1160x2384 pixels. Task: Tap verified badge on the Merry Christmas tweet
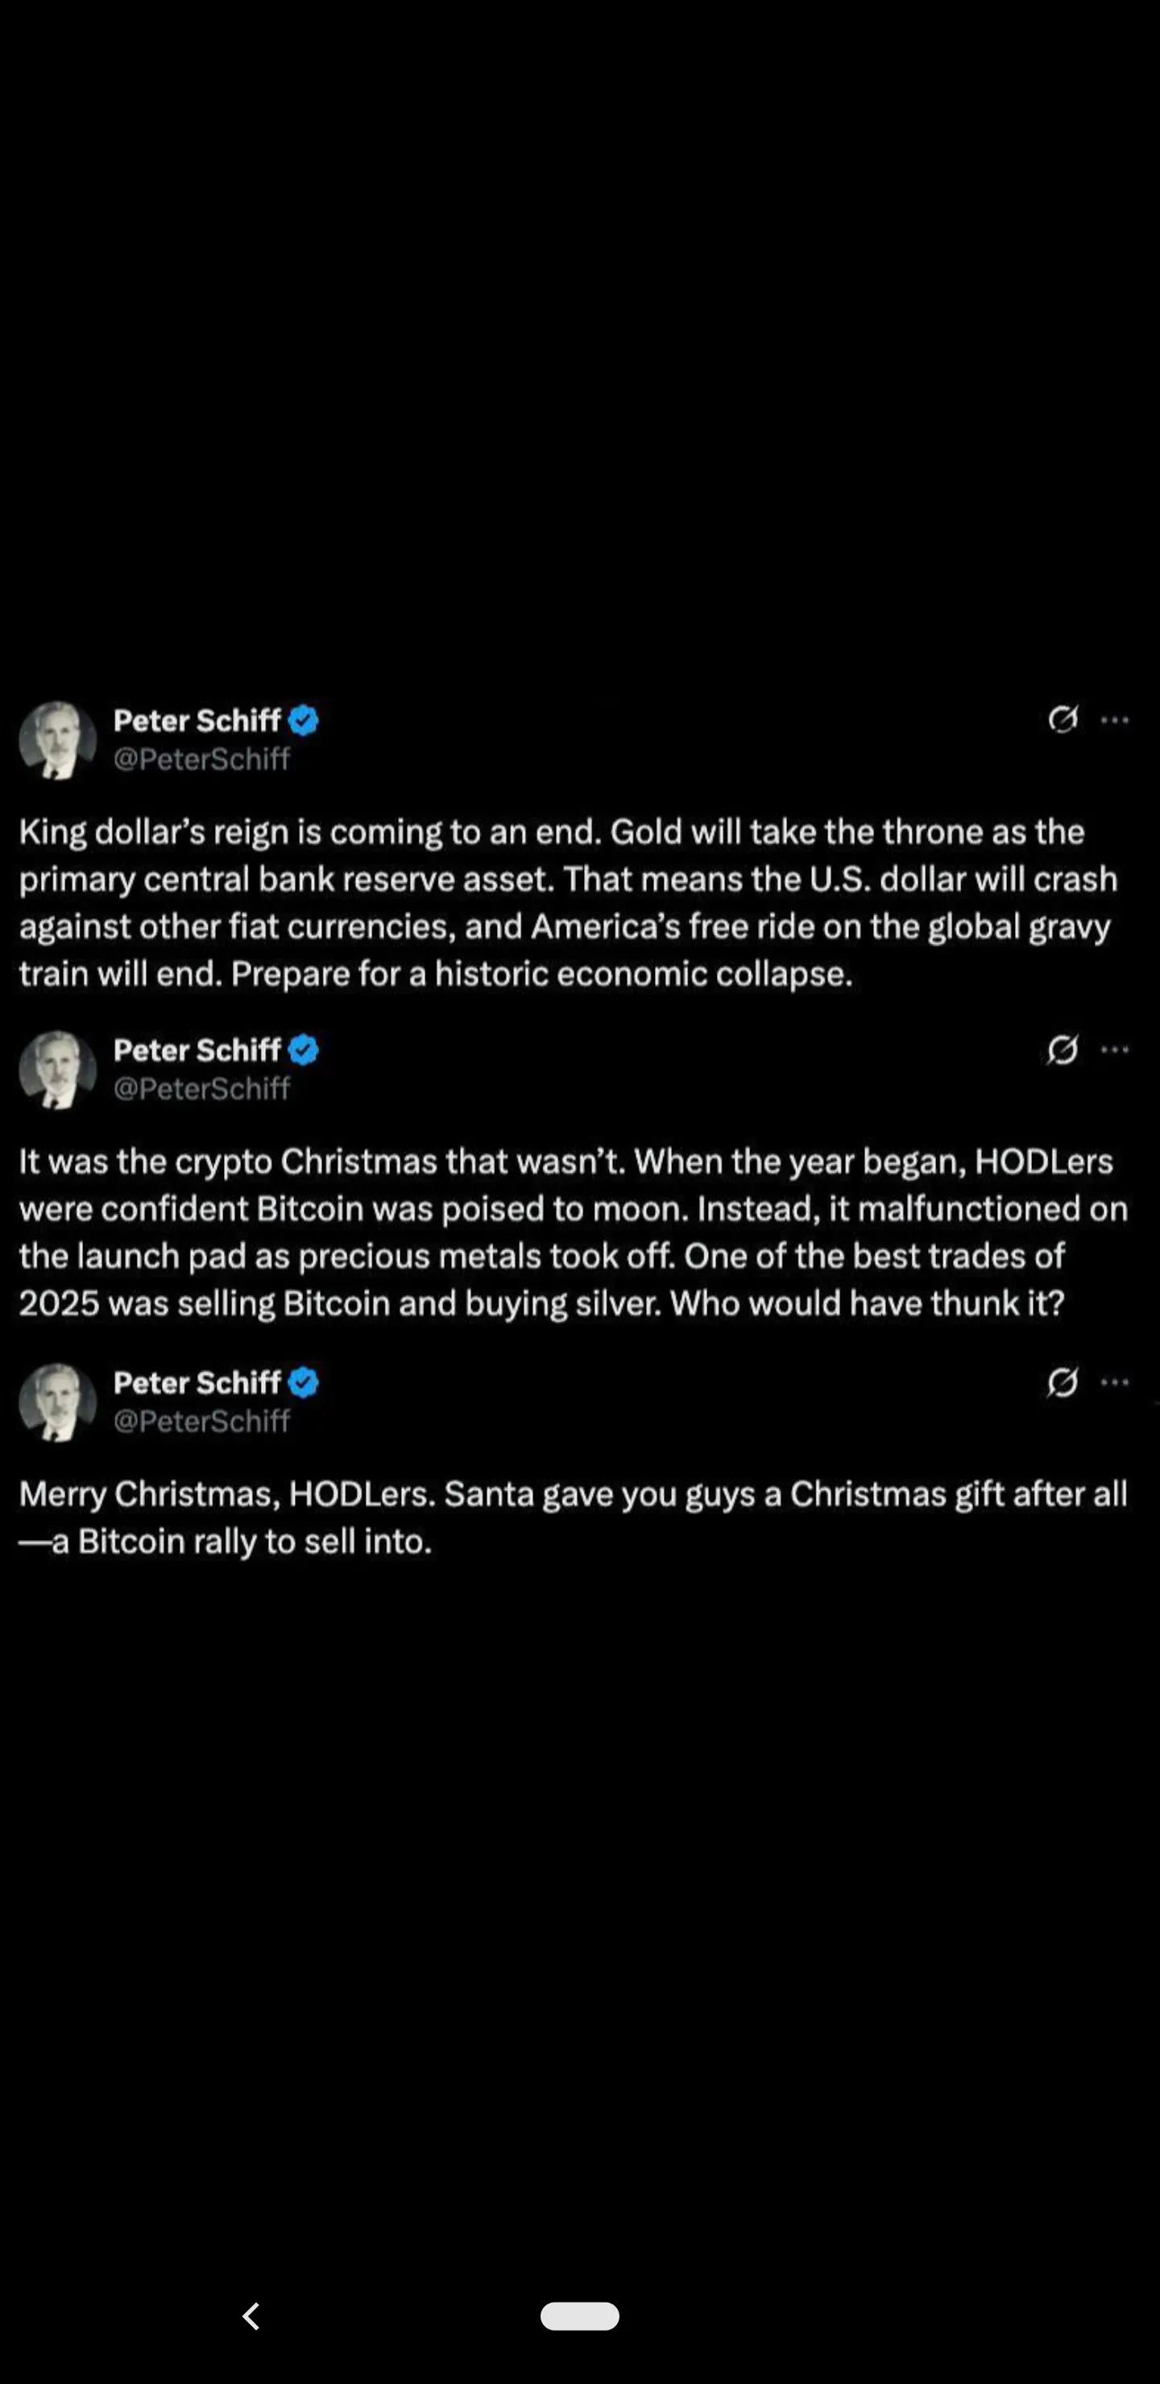coord(304,1382)
